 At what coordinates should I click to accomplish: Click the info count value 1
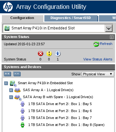58,59
